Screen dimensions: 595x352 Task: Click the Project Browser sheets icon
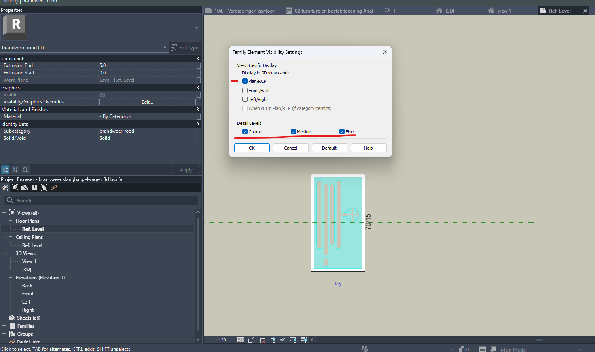click(25, 188)
